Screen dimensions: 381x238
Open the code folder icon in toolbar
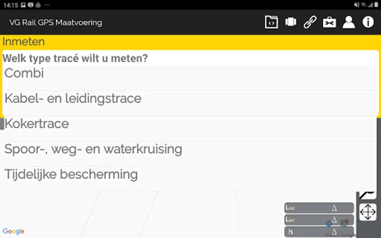click(271, 22)
